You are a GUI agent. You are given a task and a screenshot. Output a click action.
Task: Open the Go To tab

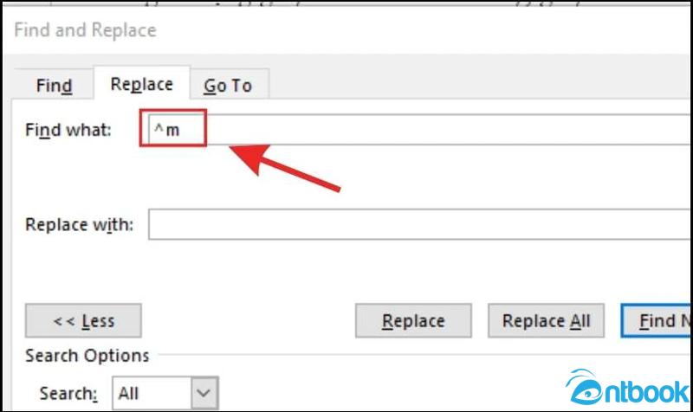[x=229, y=85]
